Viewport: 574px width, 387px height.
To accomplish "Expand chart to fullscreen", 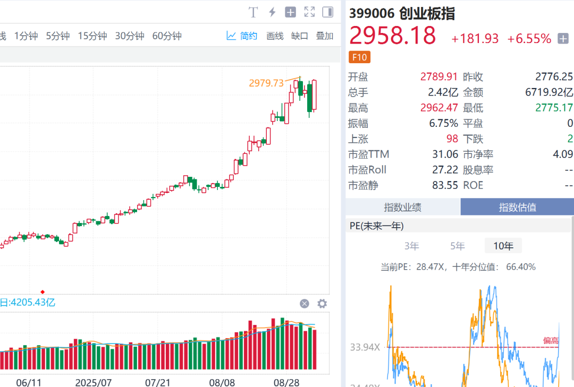I will click(309, 12).
